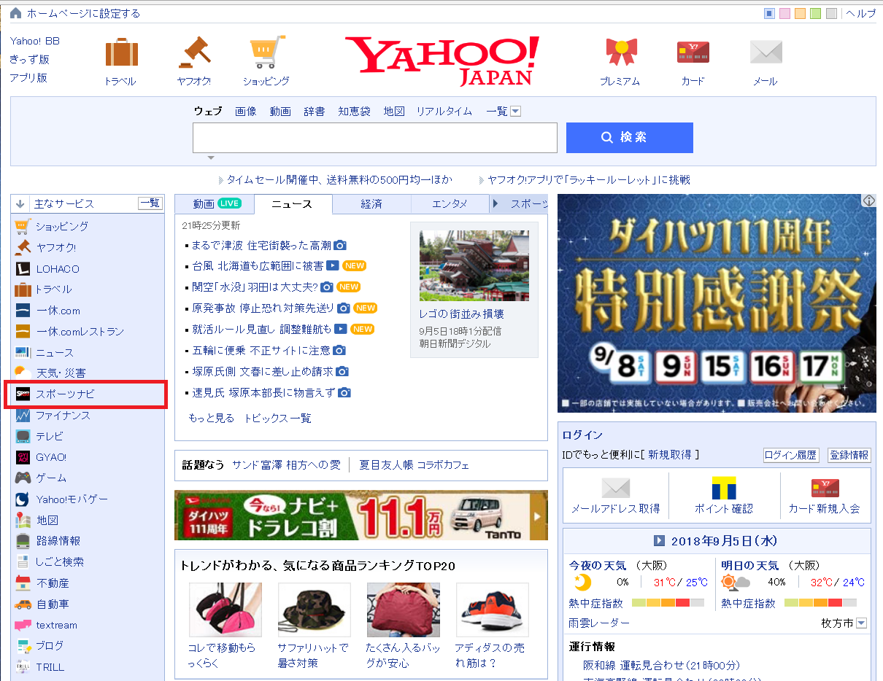Click the 自動車 car icon in sidebar

[x=23, y=604]
